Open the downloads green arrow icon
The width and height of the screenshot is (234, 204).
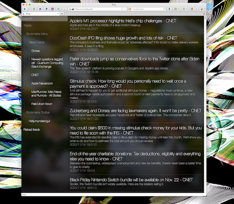(169, 9)
